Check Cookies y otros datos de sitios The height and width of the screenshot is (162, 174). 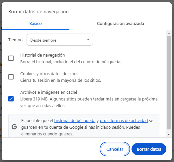[x=11, y=77]
